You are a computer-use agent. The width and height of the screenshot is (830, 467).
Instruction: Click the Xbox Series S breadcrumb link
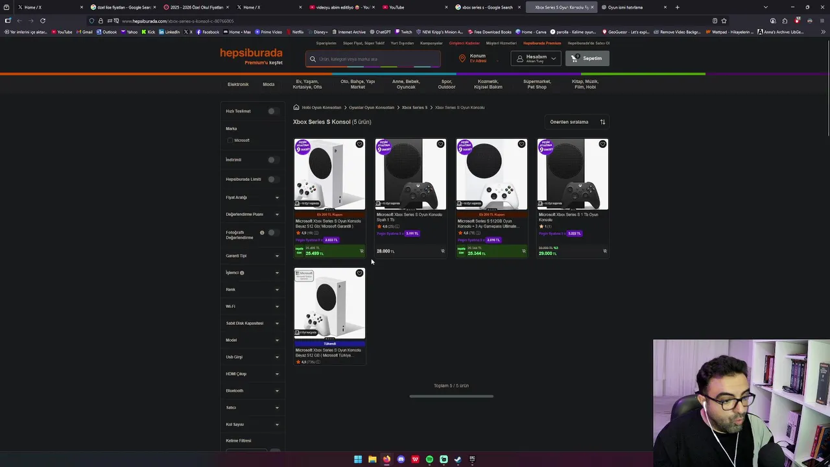tap(414, 108)
